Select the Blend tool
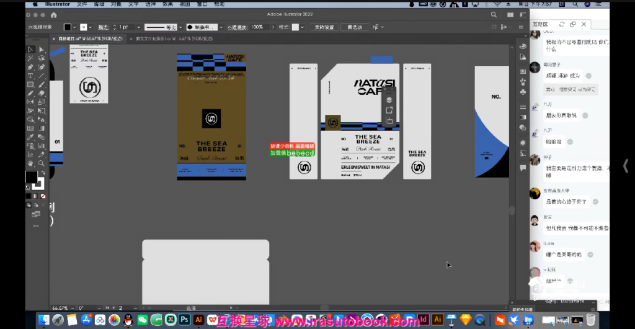This screenshot has width=635, height=329. pos(42,137)
